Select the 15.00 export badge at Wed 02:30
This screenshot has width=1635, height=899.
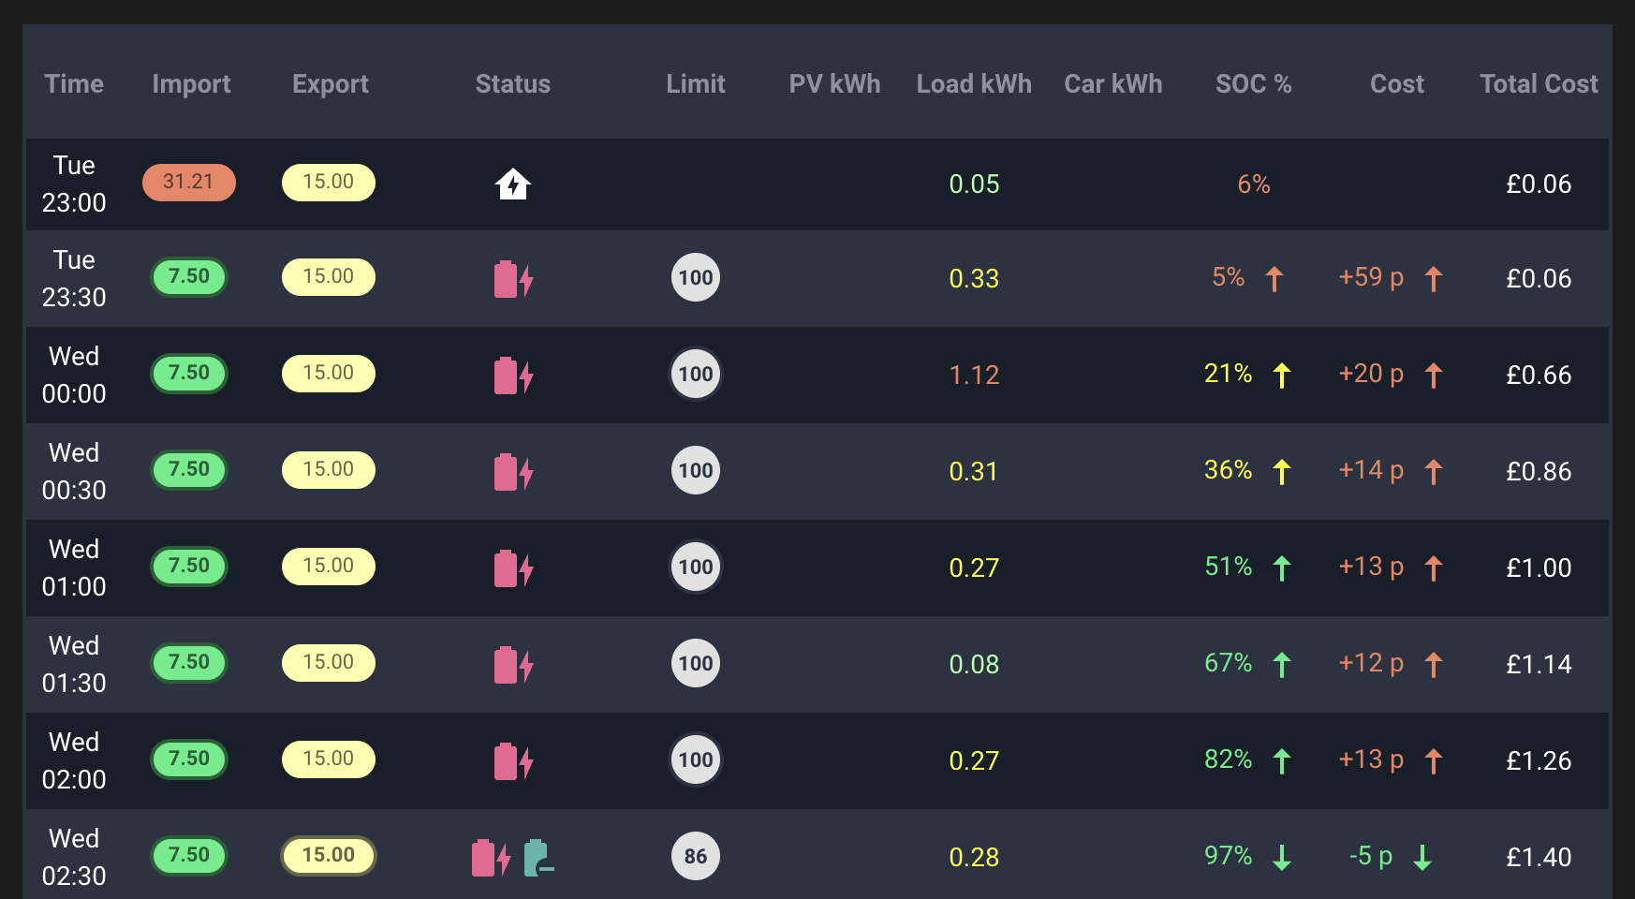(329, 855)
